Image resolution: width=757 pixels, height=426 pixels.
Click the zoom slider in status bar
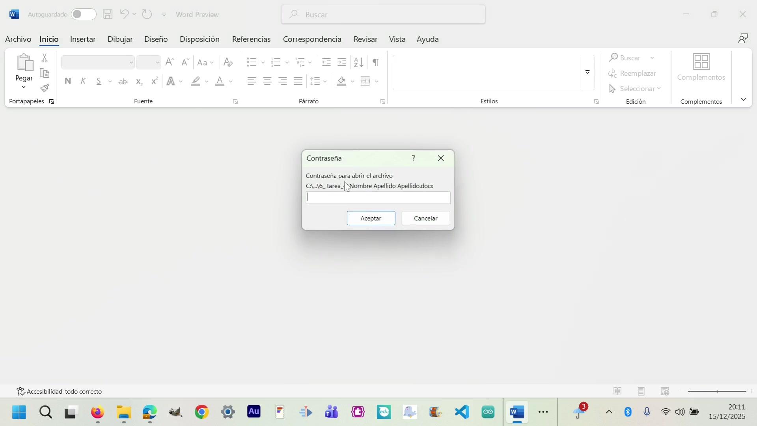(717, 391)
